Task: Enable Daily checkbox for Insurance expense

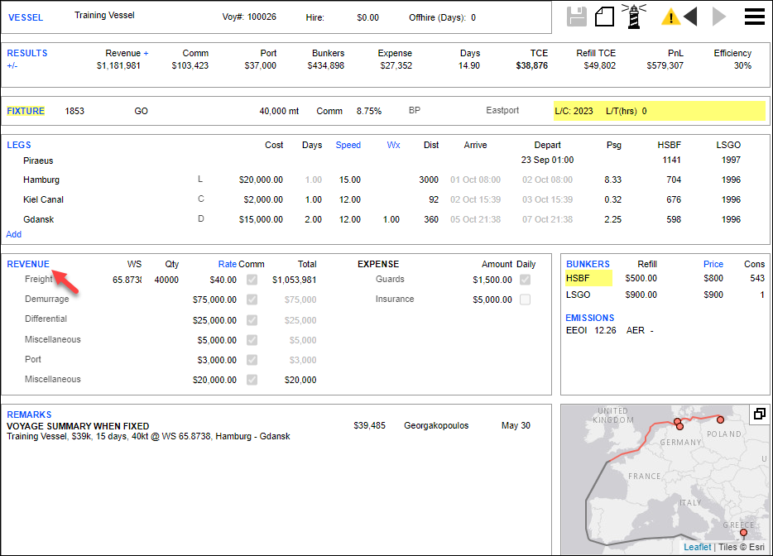Action: (x=525, y=300)
